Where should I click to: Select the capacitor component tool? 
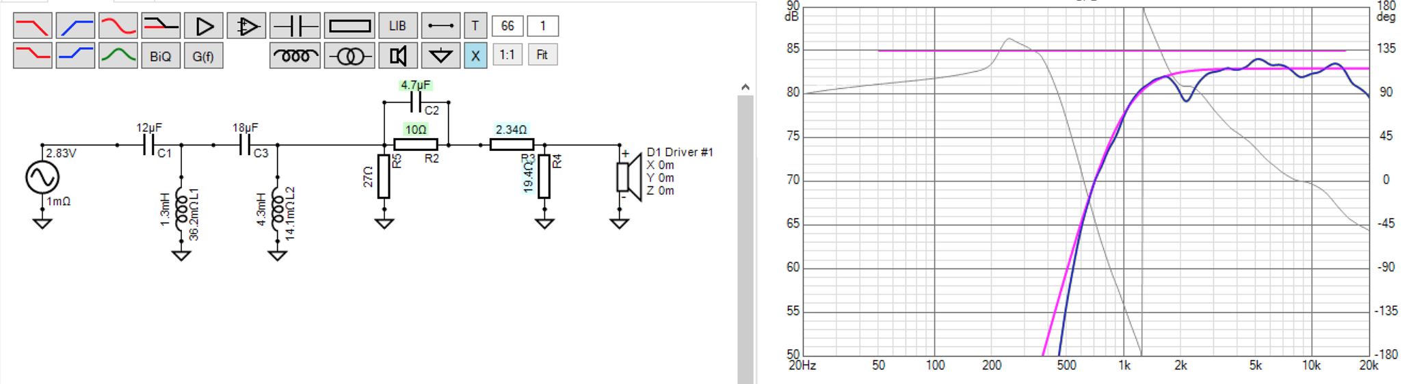click(295, 26)
